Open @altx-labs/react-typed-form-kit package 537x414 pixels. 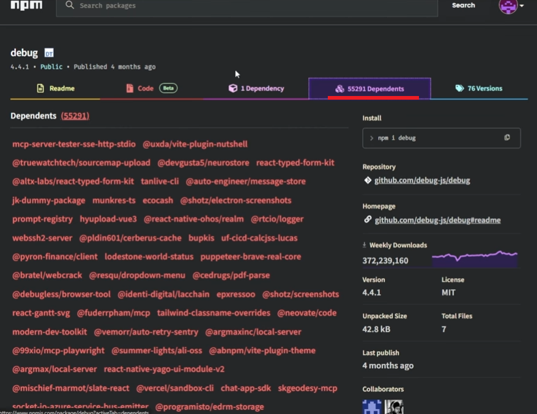click(x=73, y=182)
